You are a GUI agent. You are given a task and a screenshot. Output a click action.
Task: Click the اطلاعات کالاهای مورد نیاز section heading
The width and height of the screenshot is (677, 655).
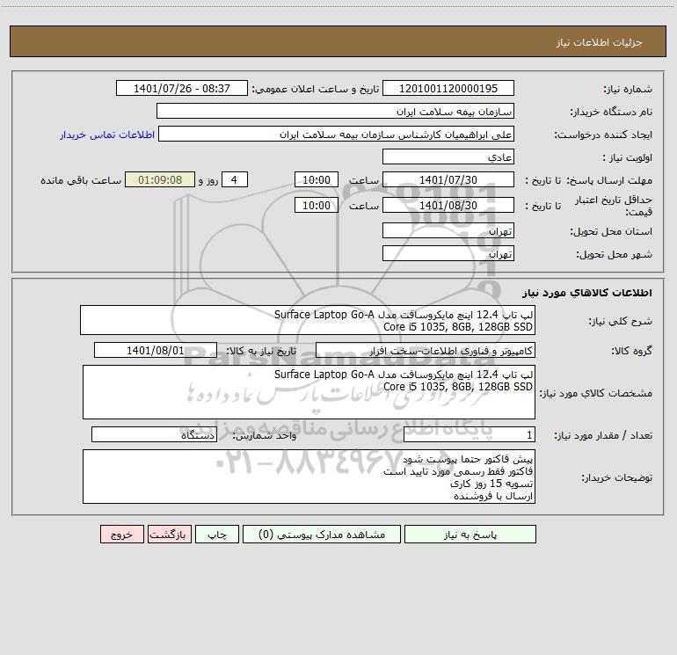(x=586, y=293)
